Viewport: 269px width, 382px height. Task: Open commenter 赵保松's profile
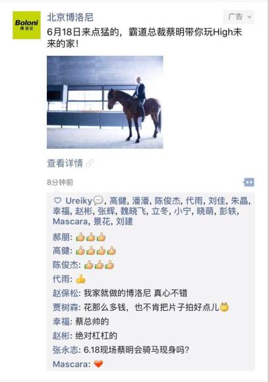point(66,293)
